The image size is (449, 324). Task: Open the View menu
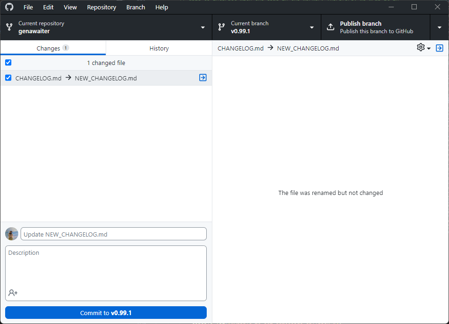(70, 7)
